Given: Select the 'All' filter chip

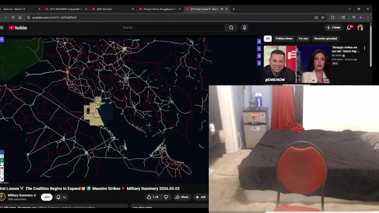Looking at the screenshot, I should pos(268,38).
